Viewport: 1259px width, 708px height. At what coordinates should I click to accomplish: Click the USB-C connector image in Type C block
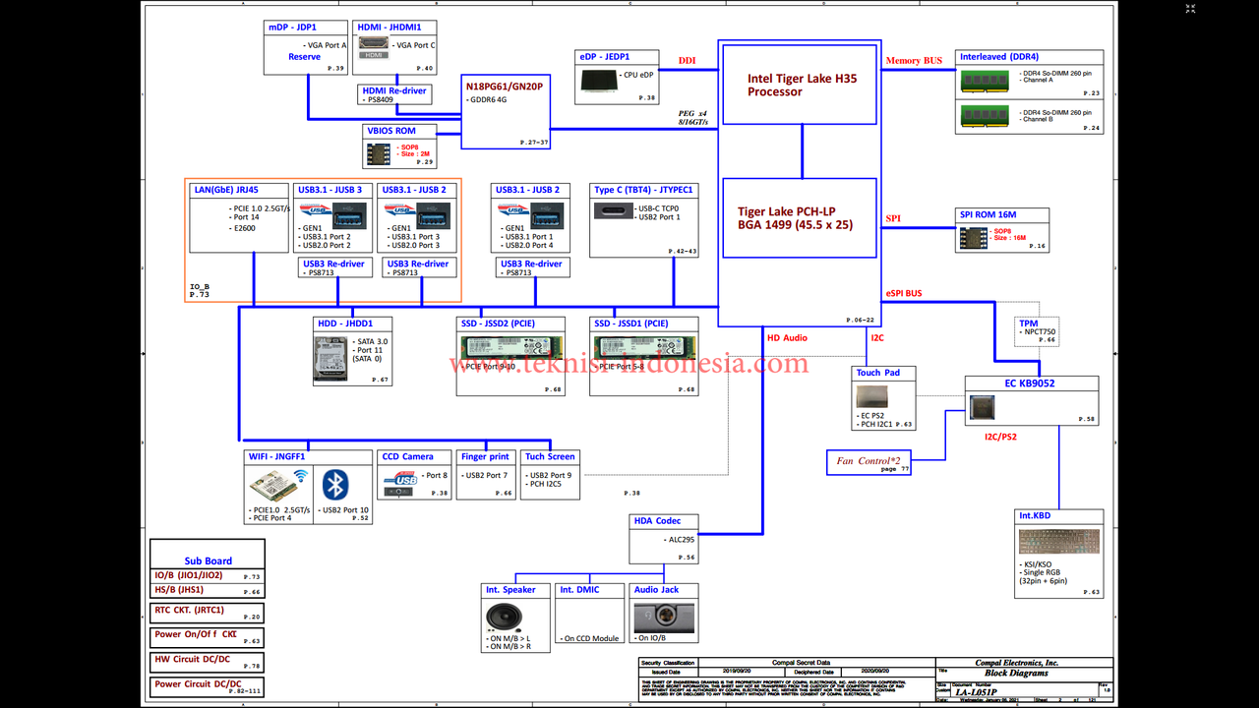[x=614, y=211]
